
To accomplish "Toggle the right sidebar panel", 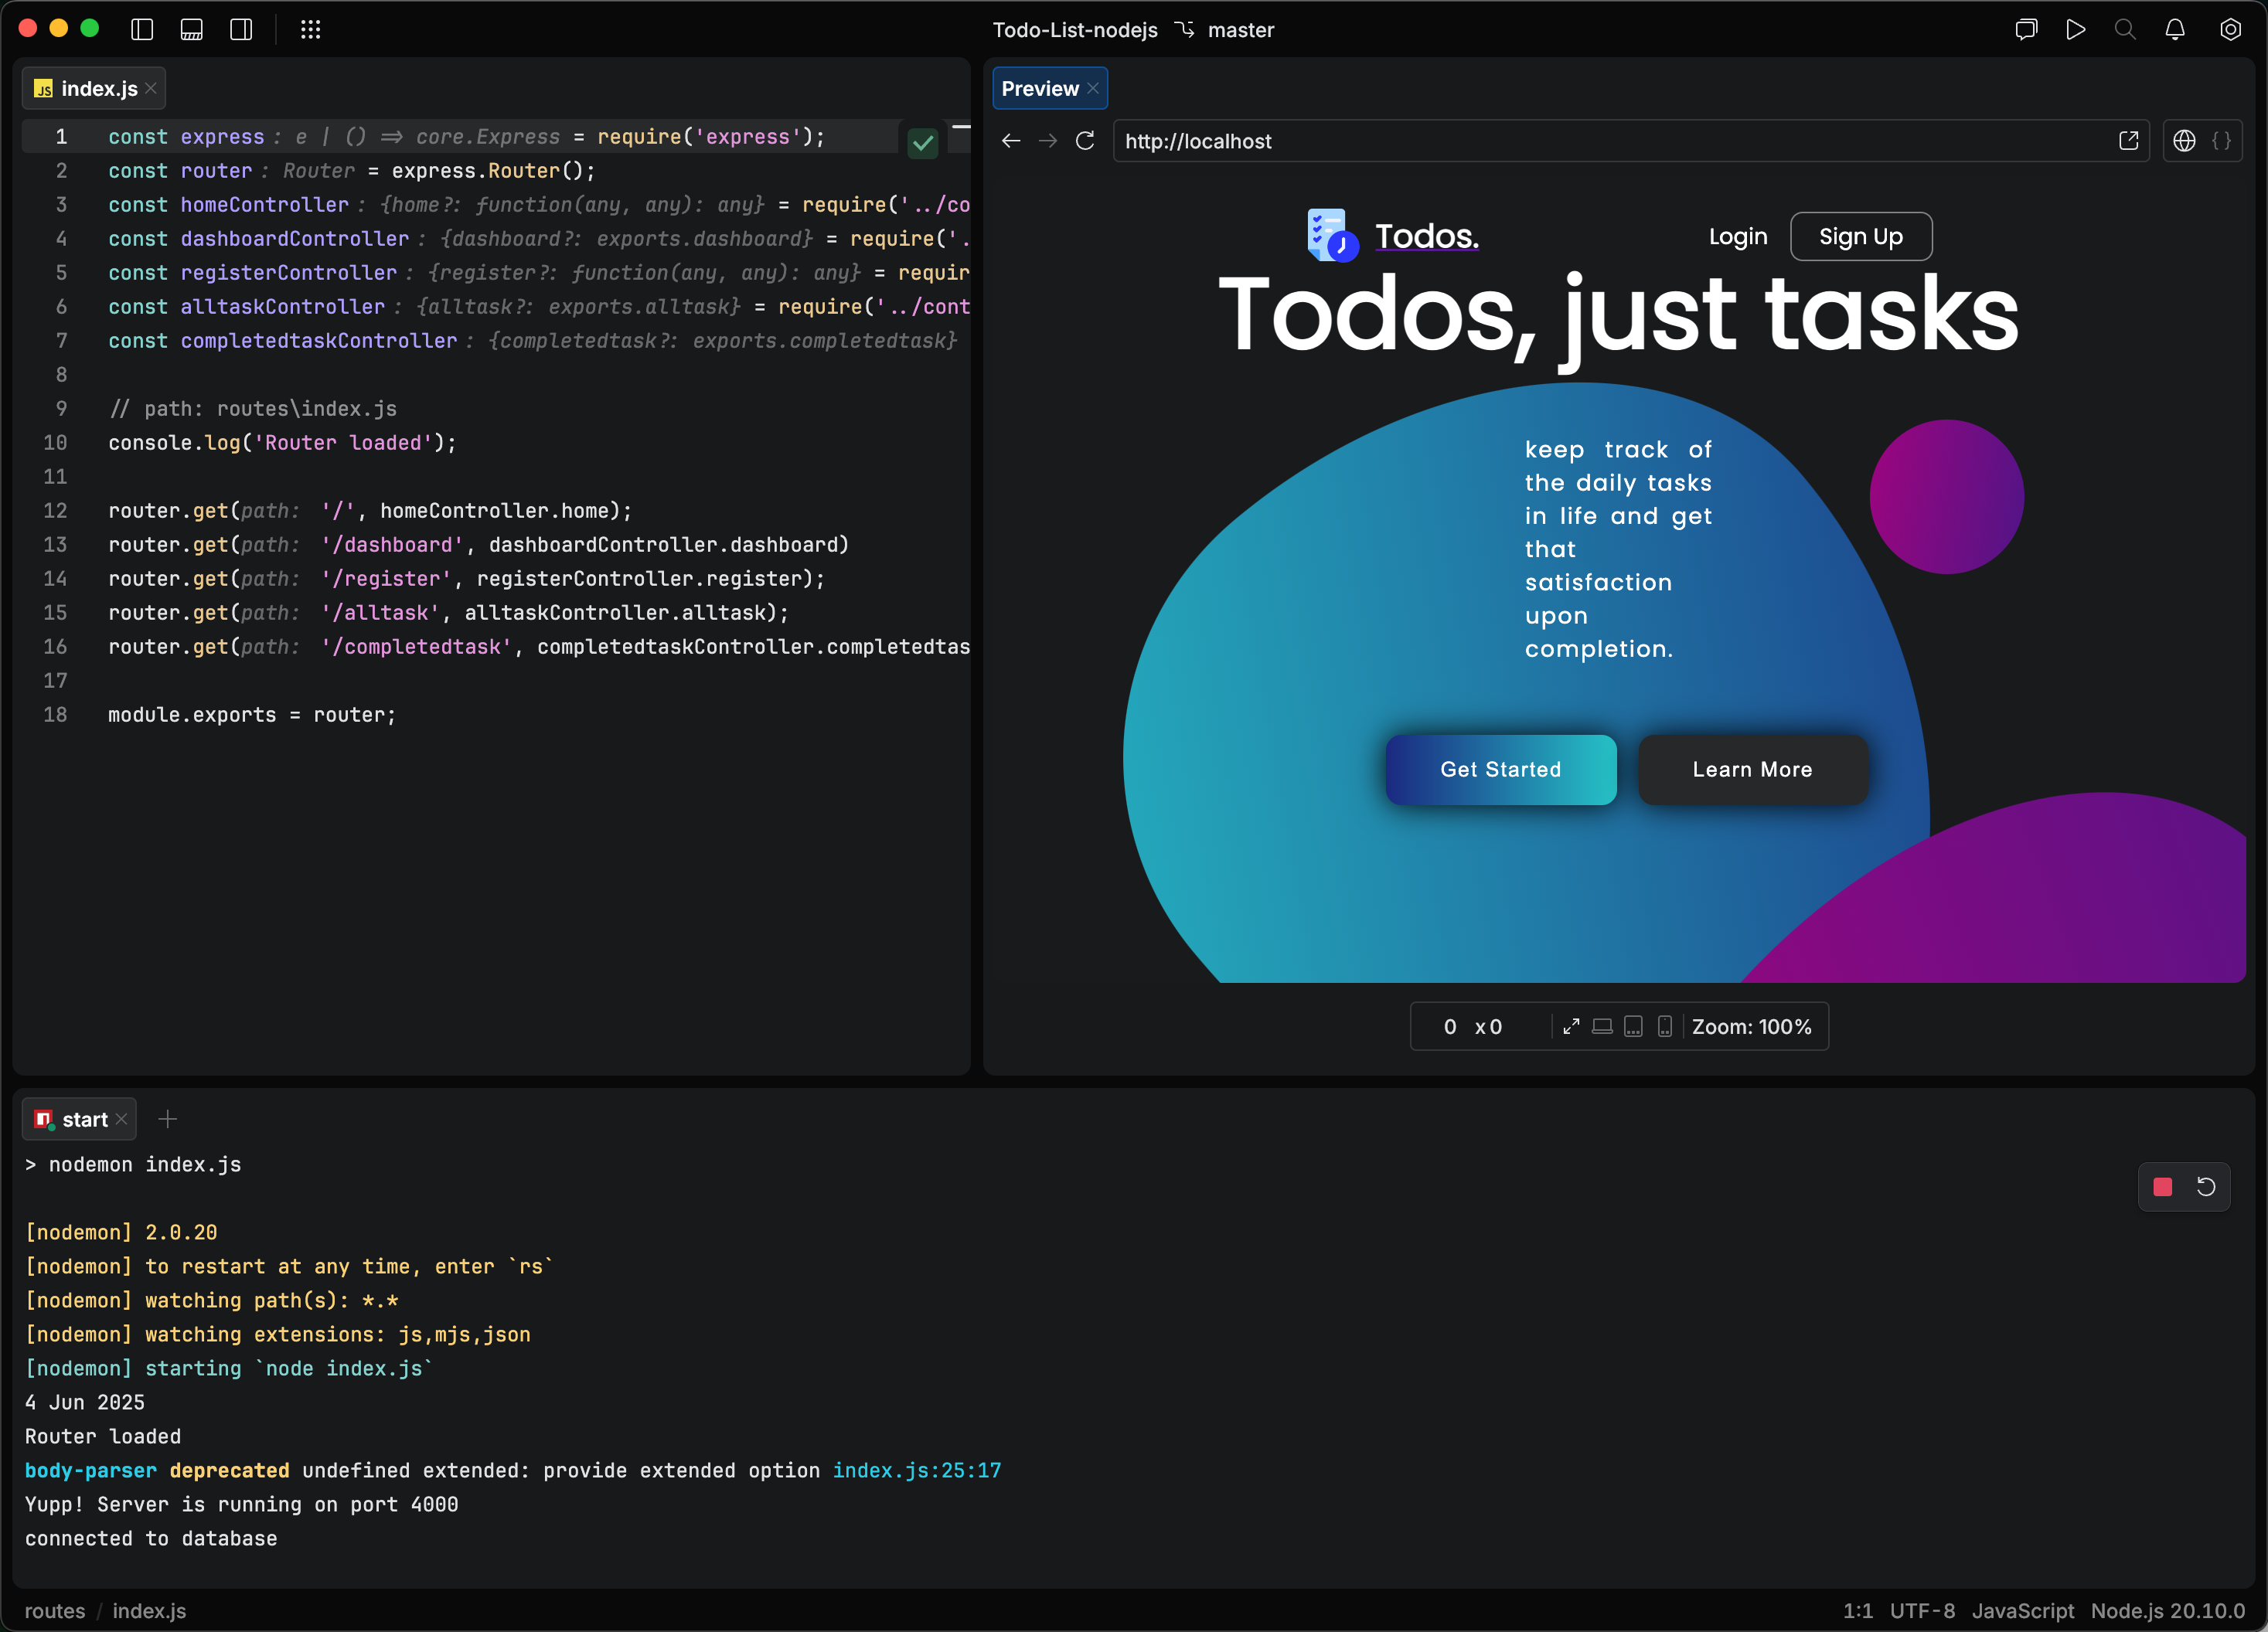I will (x=241, y=30).
